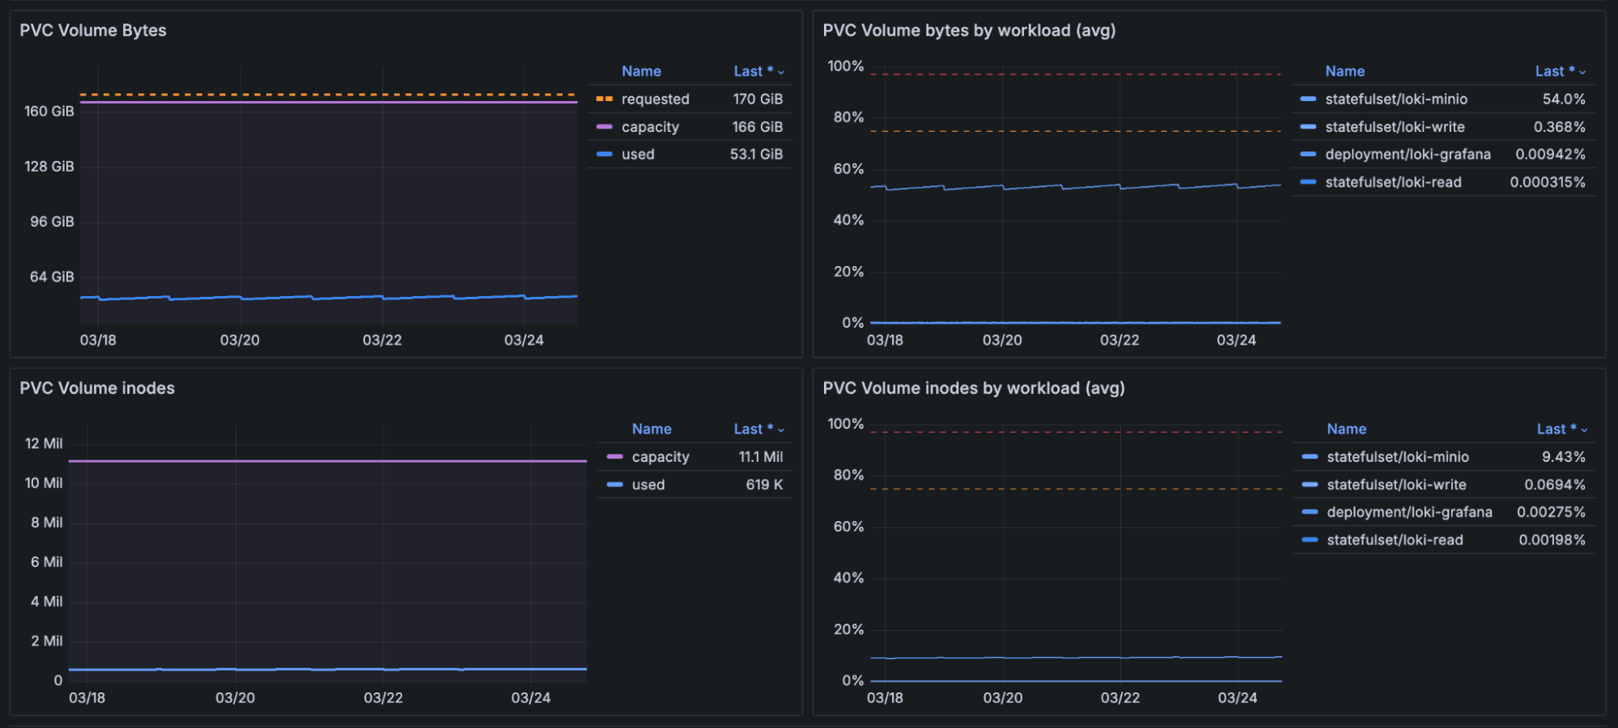This screenshot has height=728, width=1618.
Task: Click the Name header in PVC Volume inodes legend
Action: pyautogui.click(x=652, y=429)
